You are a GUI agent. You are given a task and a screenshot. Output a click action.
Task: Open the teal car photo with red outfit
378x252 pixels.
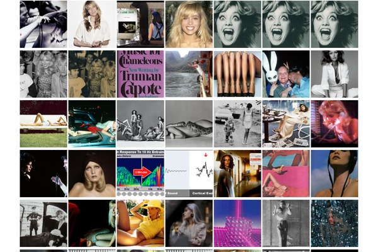click(x=92, y=123)
